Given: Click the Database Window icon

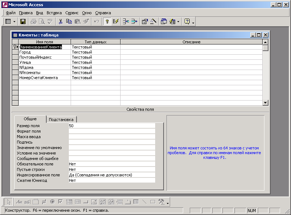Looking at the screenshot, I should pos(164,21).
